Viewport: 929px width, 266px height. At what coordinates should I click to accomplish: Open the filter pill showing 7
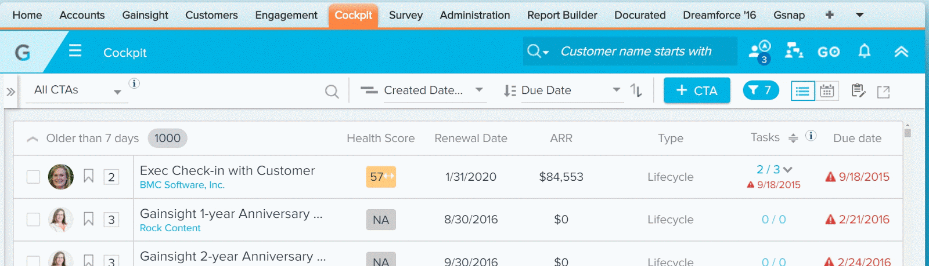(761, 90)
